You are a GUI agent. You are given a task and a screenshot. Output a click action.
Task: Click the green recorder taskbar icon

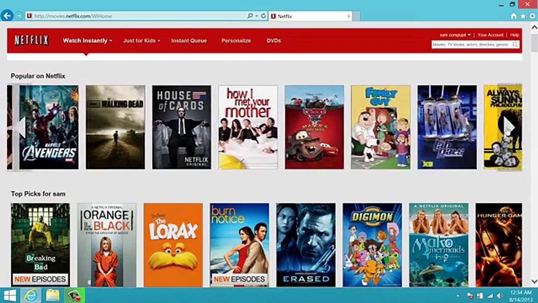click(74, 295)
